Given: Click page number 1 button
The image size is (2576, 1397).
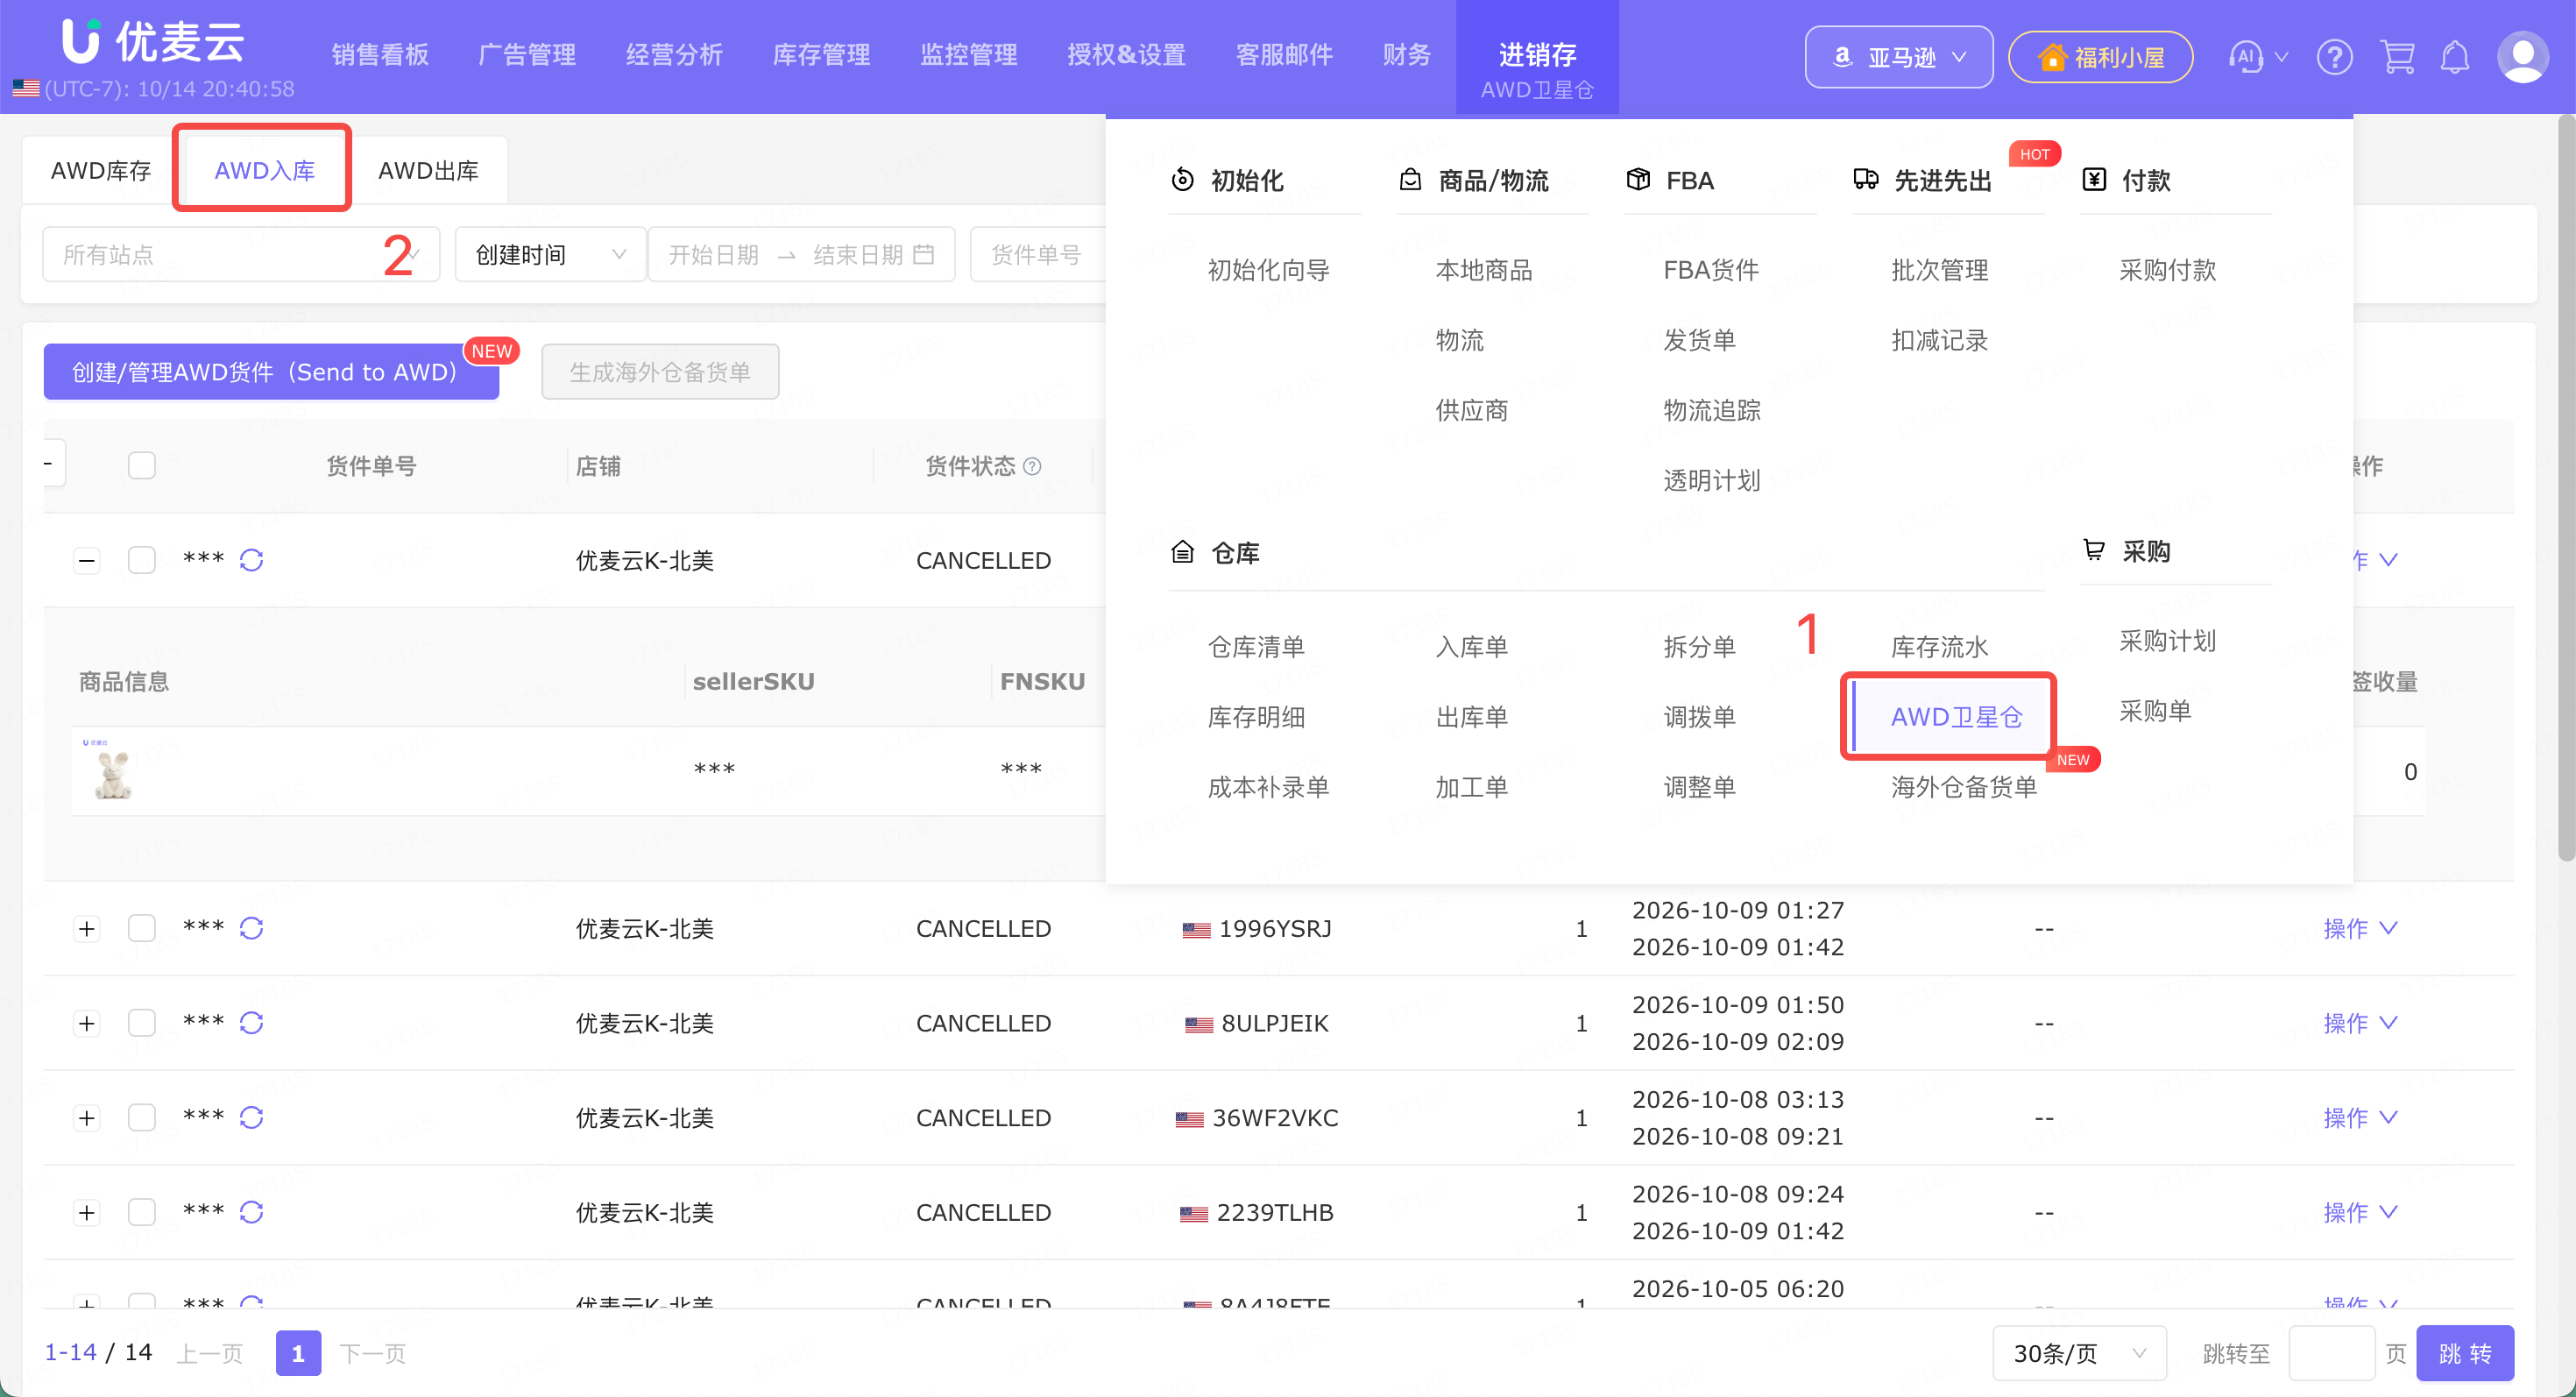Looking at the screenshot, I should [298, 1353].
